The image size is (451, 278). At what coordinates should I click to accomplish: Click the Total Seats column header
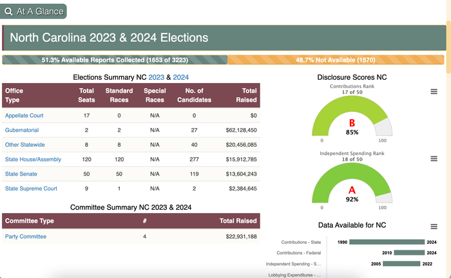pyautogui.click(x=86, y=95)
